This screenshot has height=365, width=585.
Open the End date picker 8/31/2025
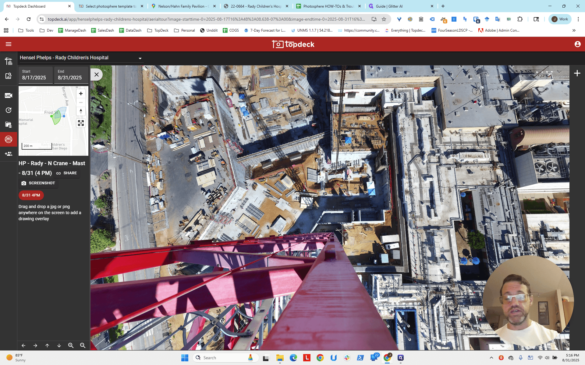(71, 75)
